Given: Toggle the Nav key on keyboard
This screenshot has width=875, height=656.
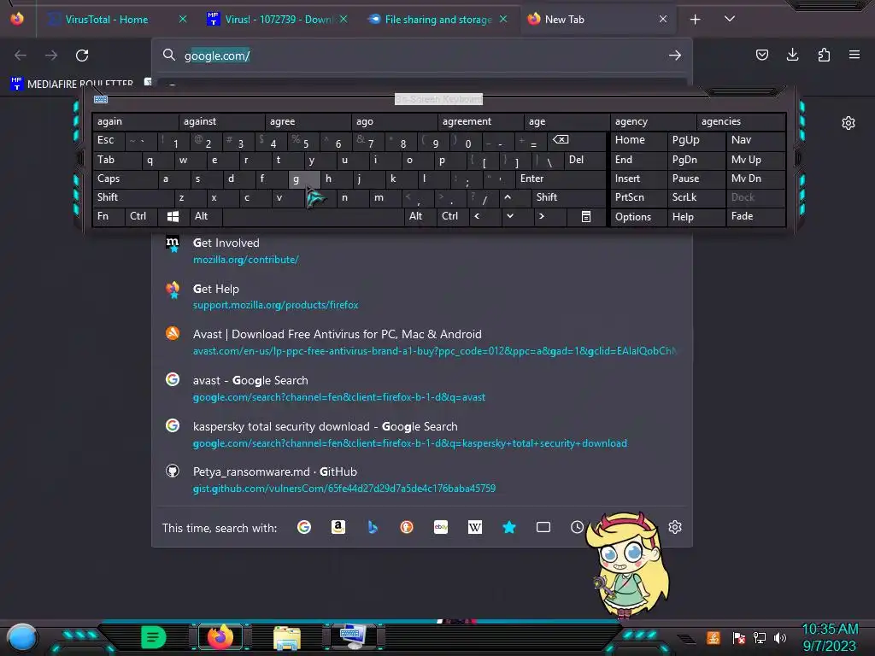Looking at the screenshot, I should (755, 140).
